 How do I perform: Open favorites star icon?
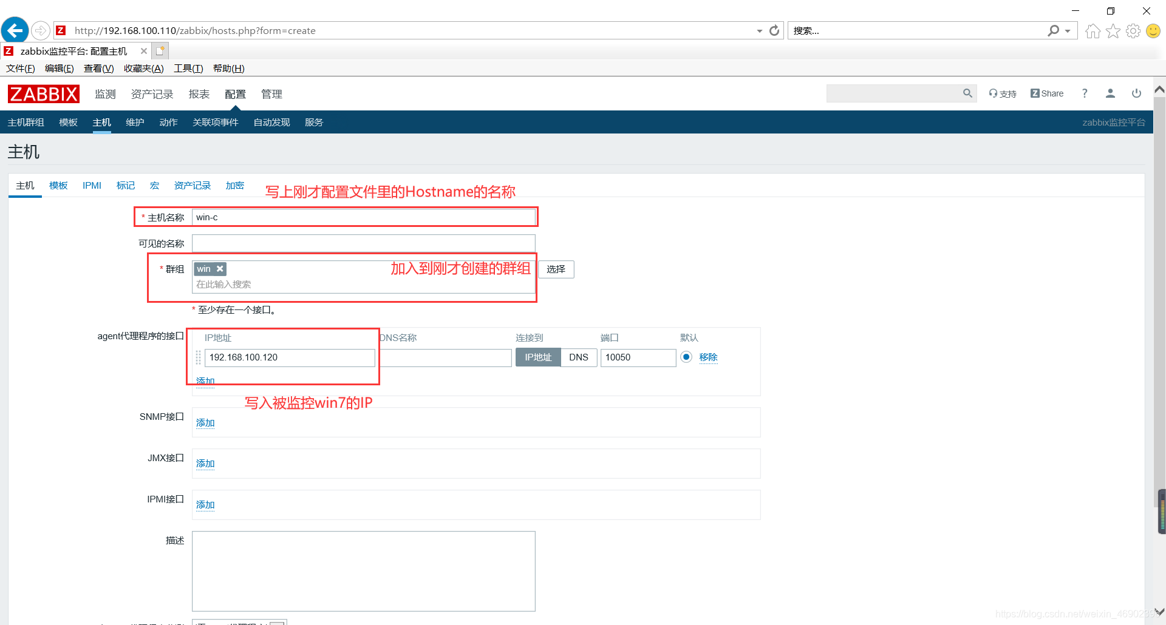(x=1113, y=31)
